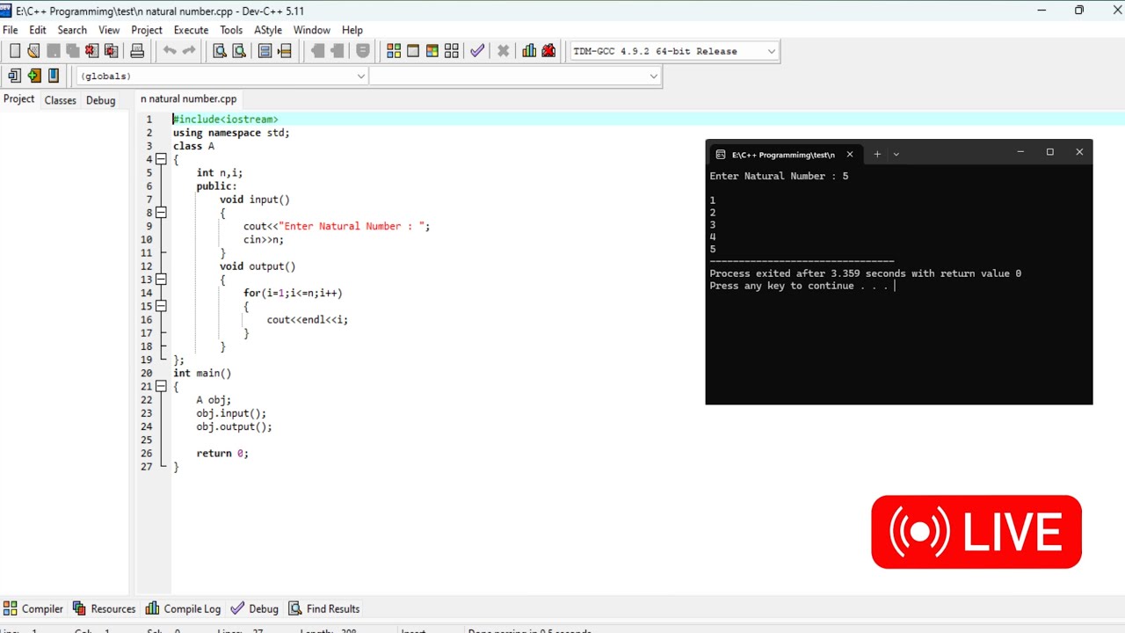Click the console text 'Press any key to continue'
Viewport: 1125px width, 633px height.
click(x=781, y=286)
